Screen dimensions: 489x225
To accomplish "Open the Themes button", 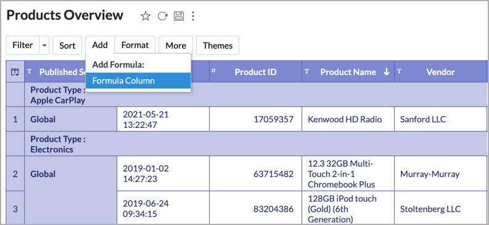I will [x=218, y=45].
